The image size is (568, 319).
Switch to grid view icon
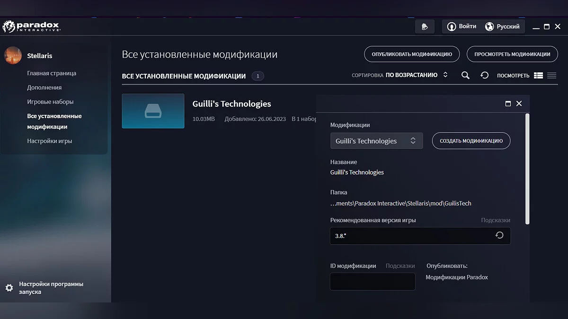[x=538, y=76]
